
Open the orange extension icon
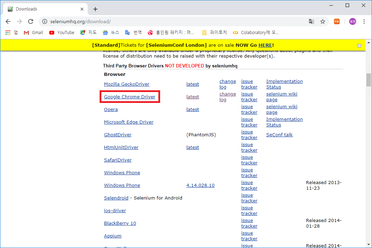[x=337, y=21]
